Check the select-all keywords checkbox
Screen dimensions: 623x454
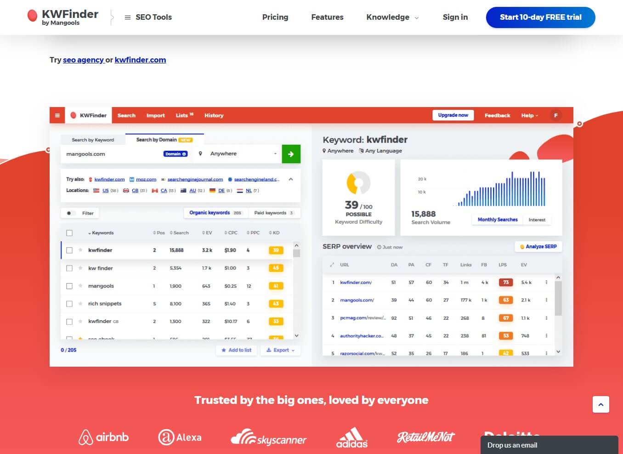(69, 233)
